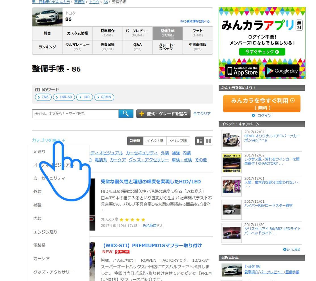The height and width of the screenshot is (281, 316).
Task: Open the 燃費記録 tab
Action: tap(107, 47)
